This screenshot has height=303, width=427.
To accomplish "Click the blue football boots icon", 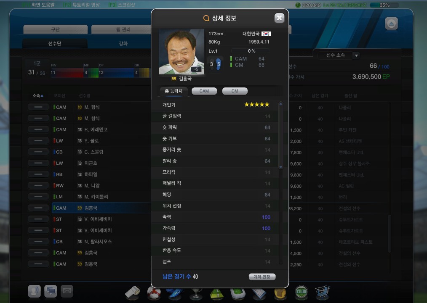I will point(175,294).
